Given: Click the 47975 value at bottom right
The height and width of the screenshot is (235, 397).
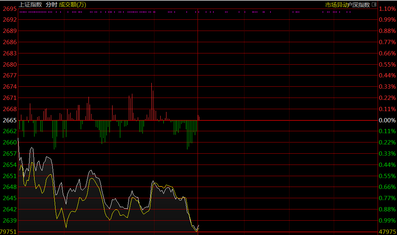Looking at the screenshot, I should [387, 232].
